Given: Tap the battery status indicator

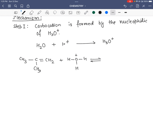Looking at the screenshot, I should click(150, 1).
